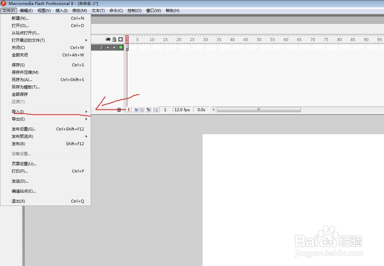Expand 打开最近的文件(T) submenu
The image size is (384, 266).
[46, 40]
